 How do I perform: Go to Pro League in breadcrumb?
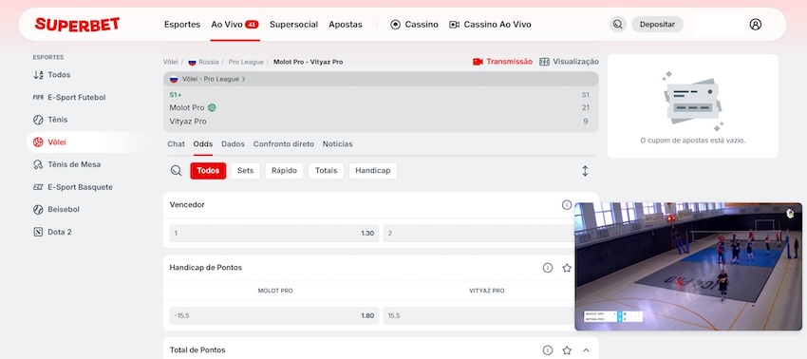(246, 62)
